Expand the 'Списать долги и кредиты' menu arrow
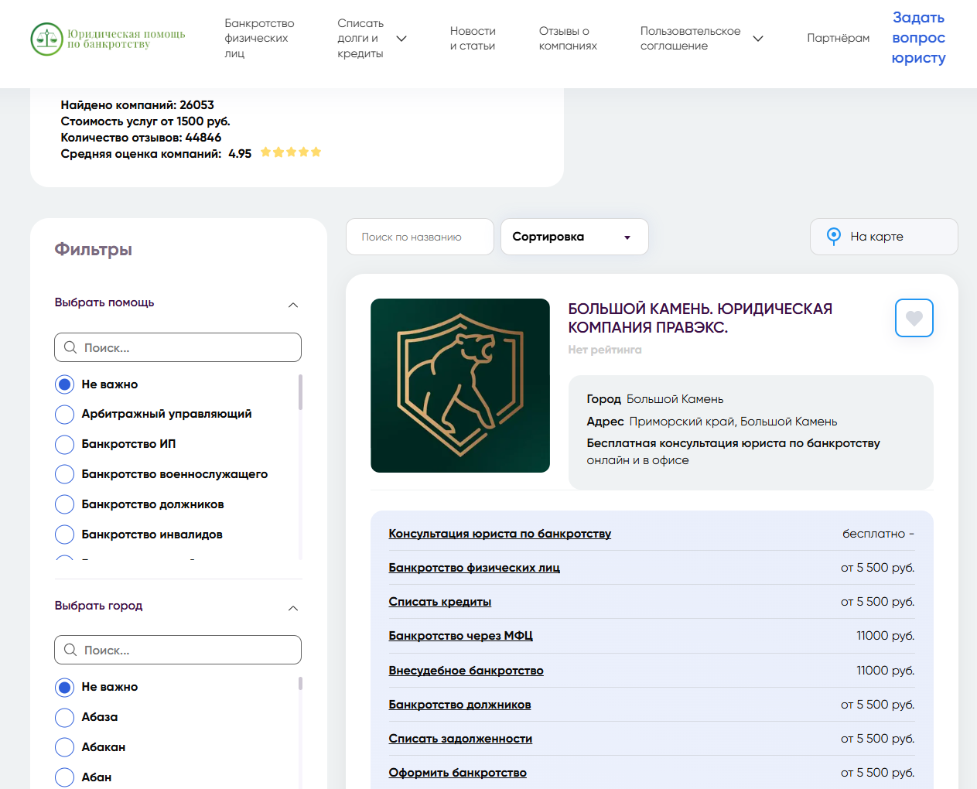This screenshot has width=977, height=789. pyautogui.click(x=401, y=39)
